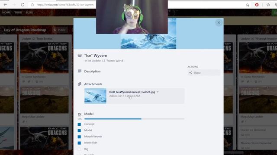The height and width of the screenshot is (155, 277).
Task: Go back with the browser back arrow
Action: (x=6, y=5)
